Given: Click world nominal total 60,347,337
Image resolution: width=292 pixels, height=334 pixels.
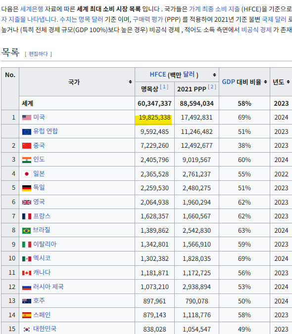Looking at the screenshot, I should click(154, 104).
